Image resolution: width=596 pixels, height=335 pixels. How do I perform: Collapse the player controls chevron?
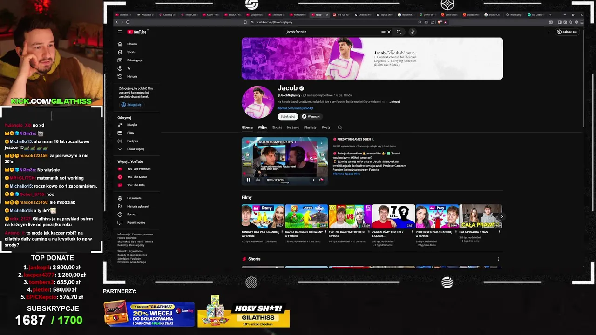click(313, 180)
